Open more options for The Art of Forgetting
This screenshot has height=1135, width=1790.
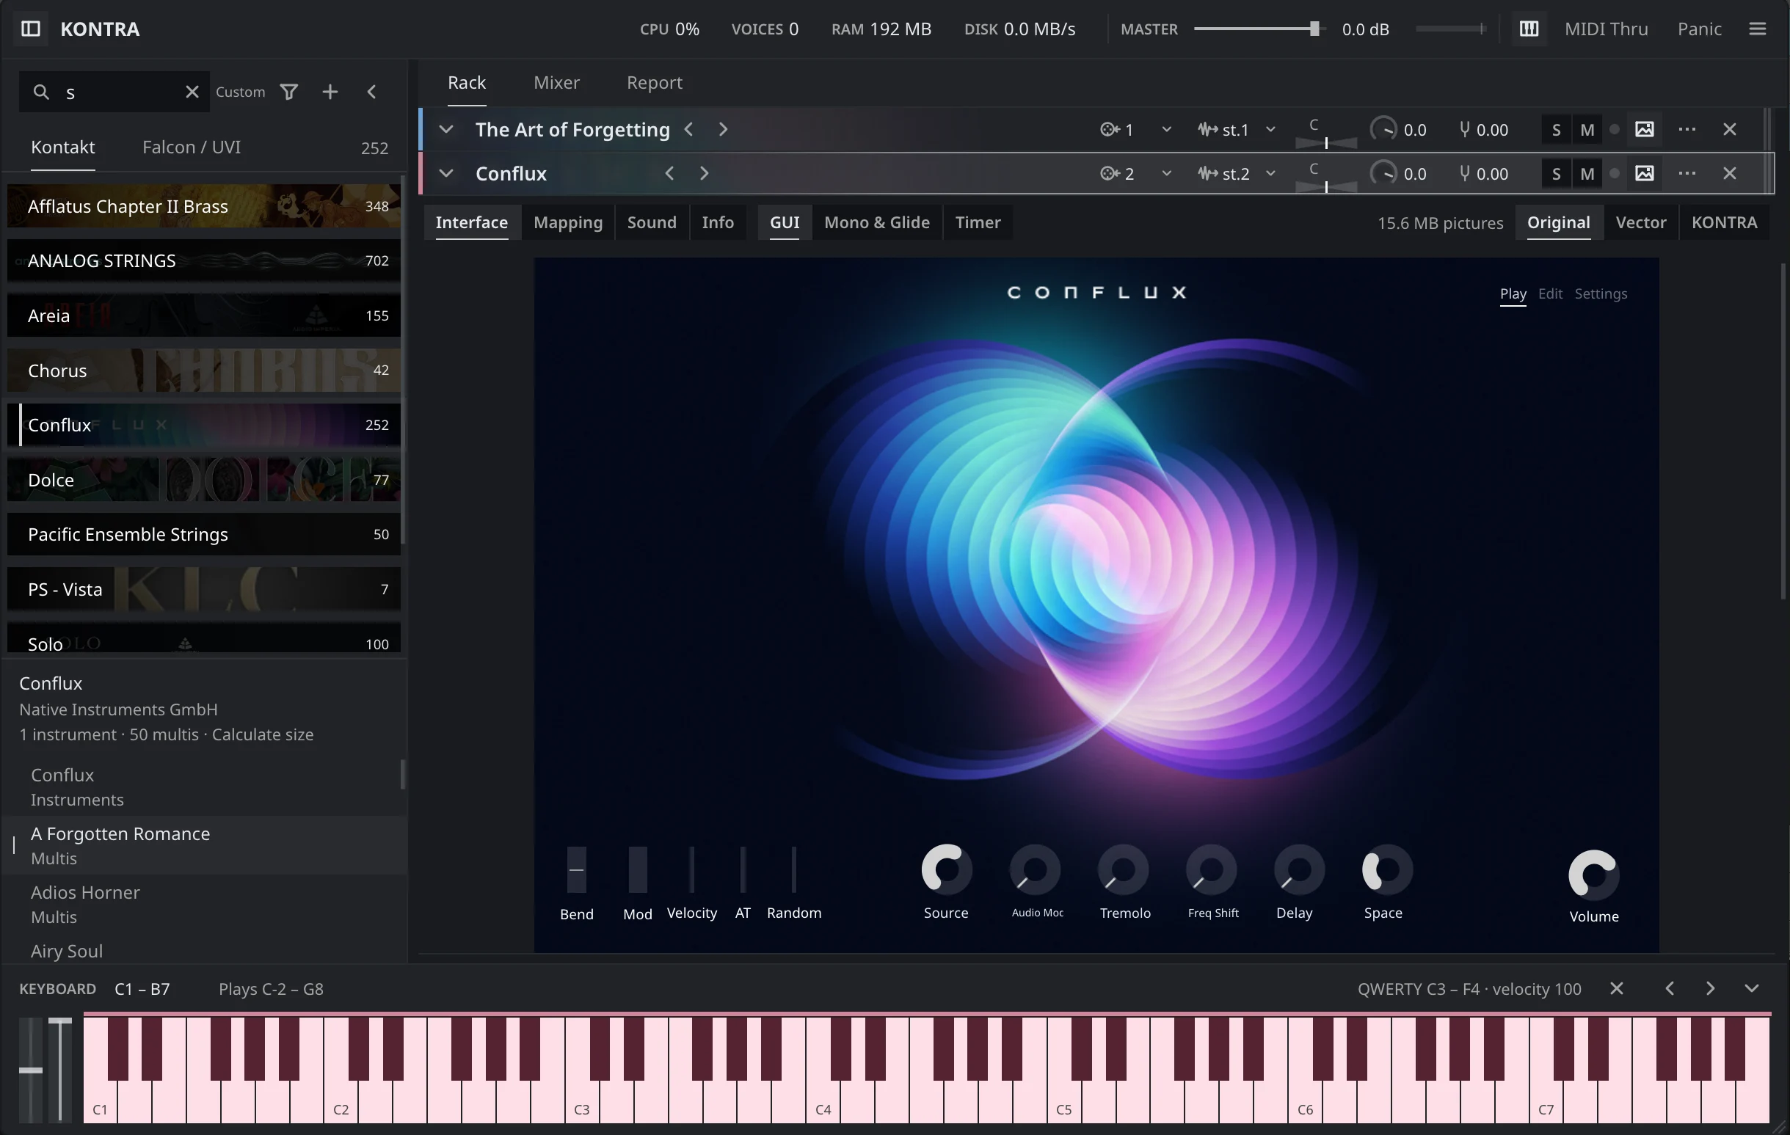point(1687,129)
